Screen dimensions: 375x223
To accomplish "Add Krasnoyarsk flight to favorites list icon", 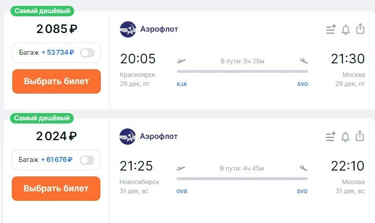I will (x=331, y=29).
